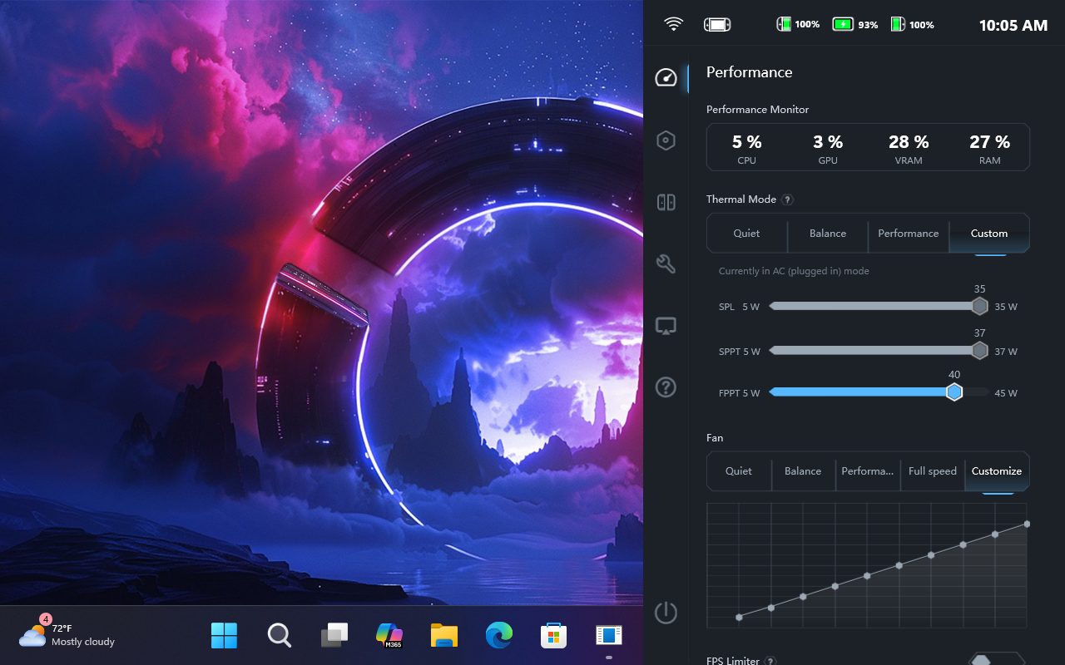Open the wrench tools sidebar icon
This screenshot has height=665, width=1065.
point(666,264)
